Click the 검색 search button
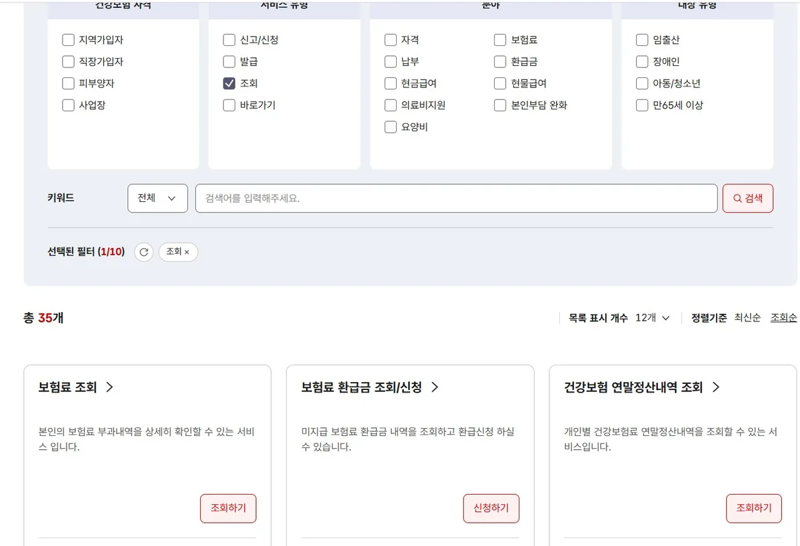Viewport: 800px width, 546px height. coord(748,199)
